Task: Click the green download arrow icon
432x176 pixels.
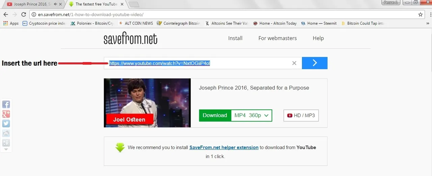Action: (120, 148)
